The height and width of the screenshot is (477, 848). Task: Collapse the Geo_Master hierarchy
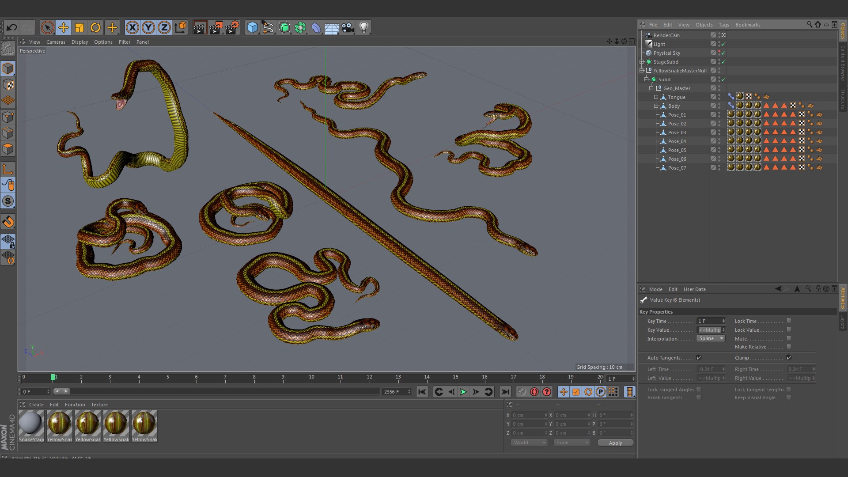(x=651, y=88)
